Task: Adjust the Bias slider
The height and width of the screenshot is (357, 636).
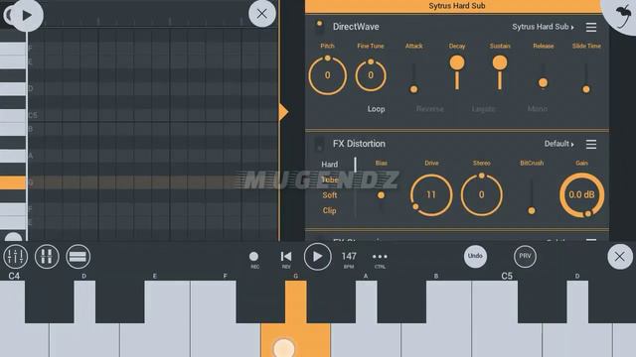Action: [381, 195]
